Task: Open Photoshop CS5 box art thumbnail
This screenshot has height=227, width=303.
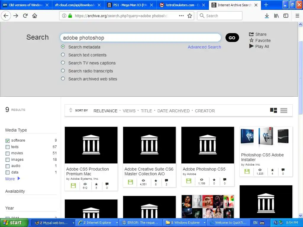Action: pyautogui.click(x=266, y=136)
